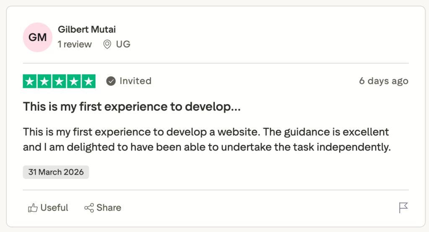This screenshot has width=429, height=232.
Task: Click the GM profile avatar
Action: point(37,37)
